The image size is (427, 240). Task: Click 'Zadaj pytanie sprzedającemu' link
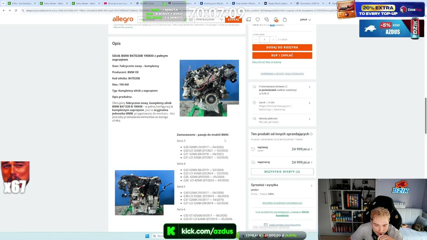285,225
